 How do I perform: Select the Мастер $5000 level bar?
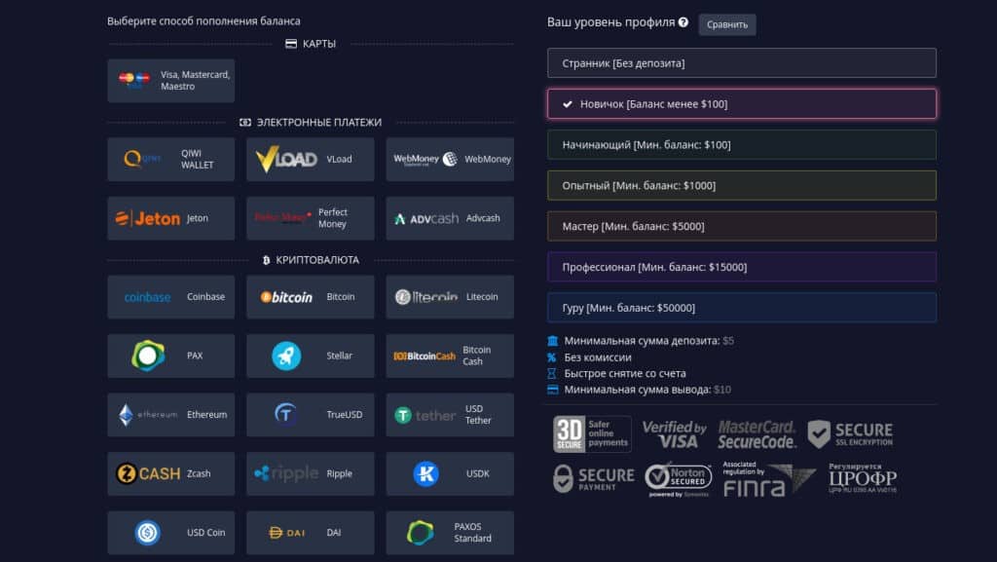(741, 226)
